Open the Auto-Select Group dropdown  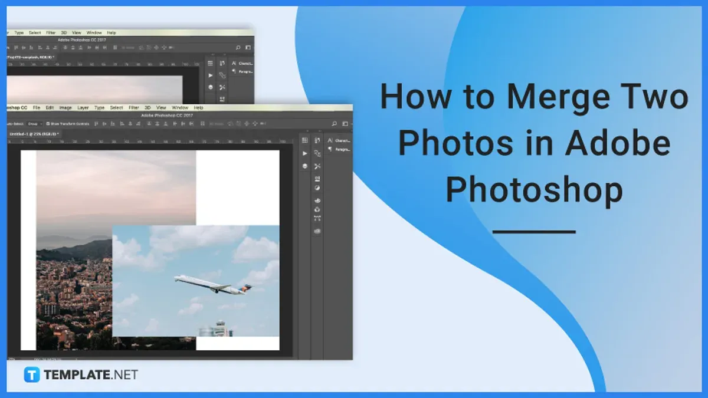pos(35,123)
